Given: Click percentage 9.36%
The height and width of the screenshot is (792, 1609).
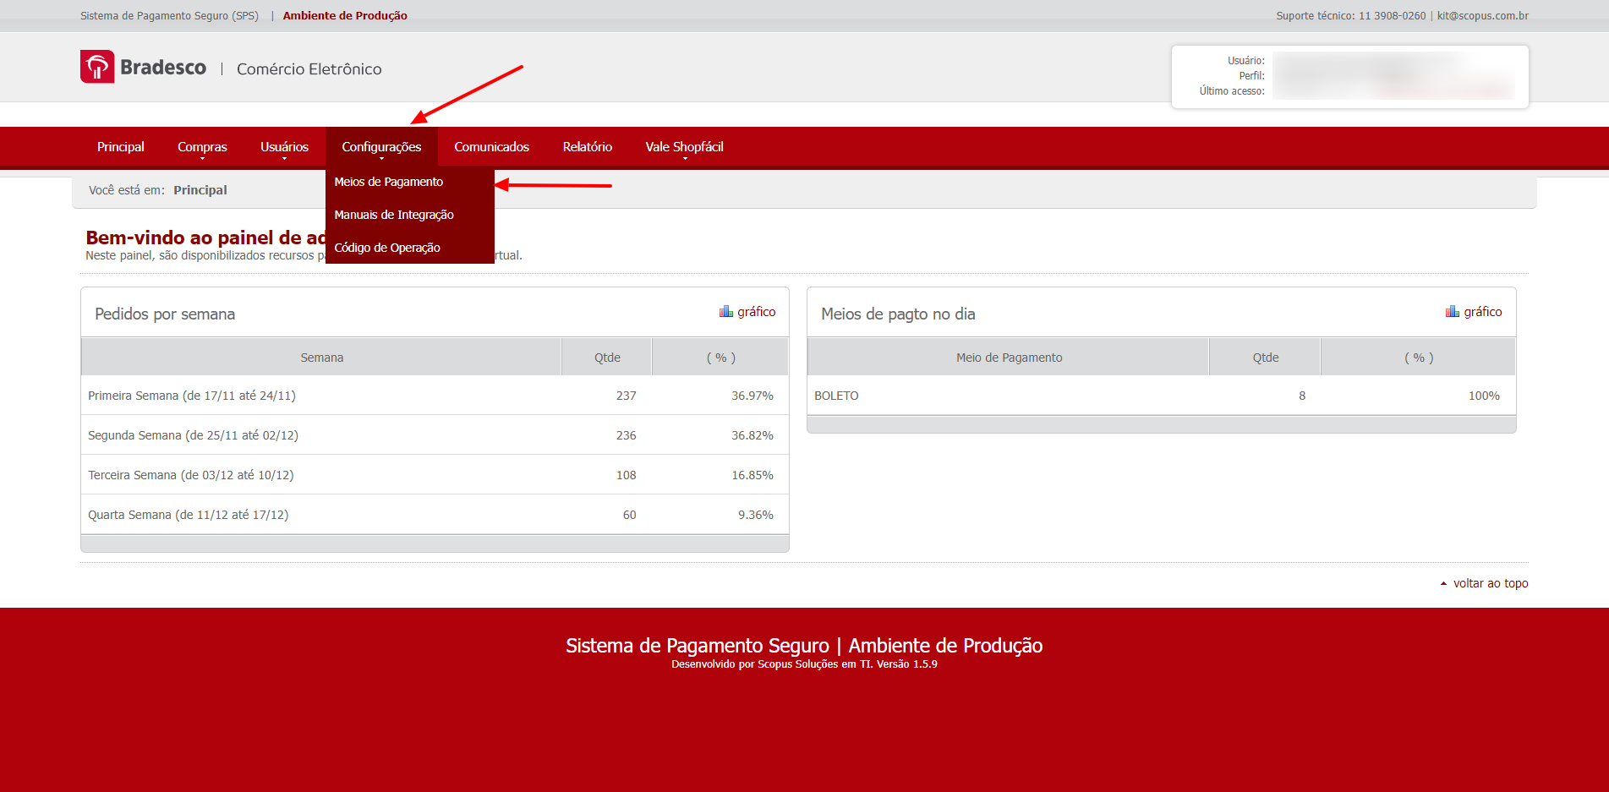Looking at the screenshot, I should (x=756, y=515).
